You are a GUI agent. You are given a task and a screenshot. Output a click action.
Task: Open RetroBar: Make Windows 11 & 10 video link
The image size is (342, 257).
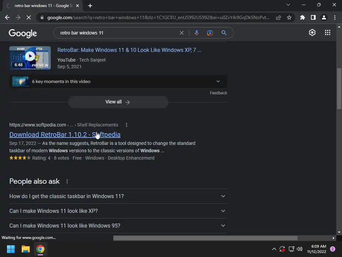[129, 50]
